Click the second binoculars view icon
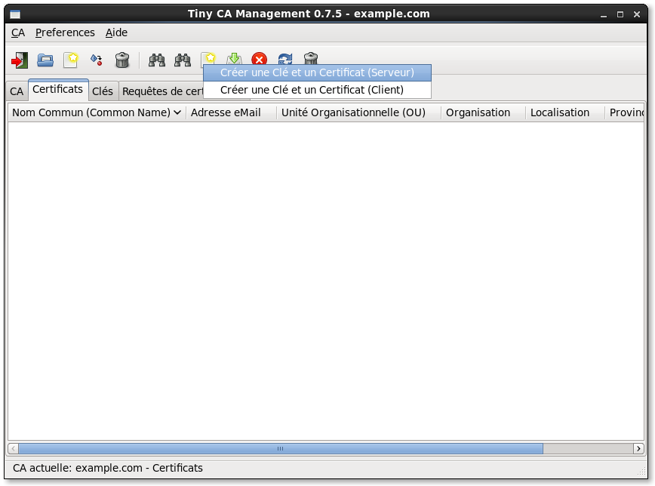Image resolution: width=655 pixels, height=486 pixels. click(183, 60)
